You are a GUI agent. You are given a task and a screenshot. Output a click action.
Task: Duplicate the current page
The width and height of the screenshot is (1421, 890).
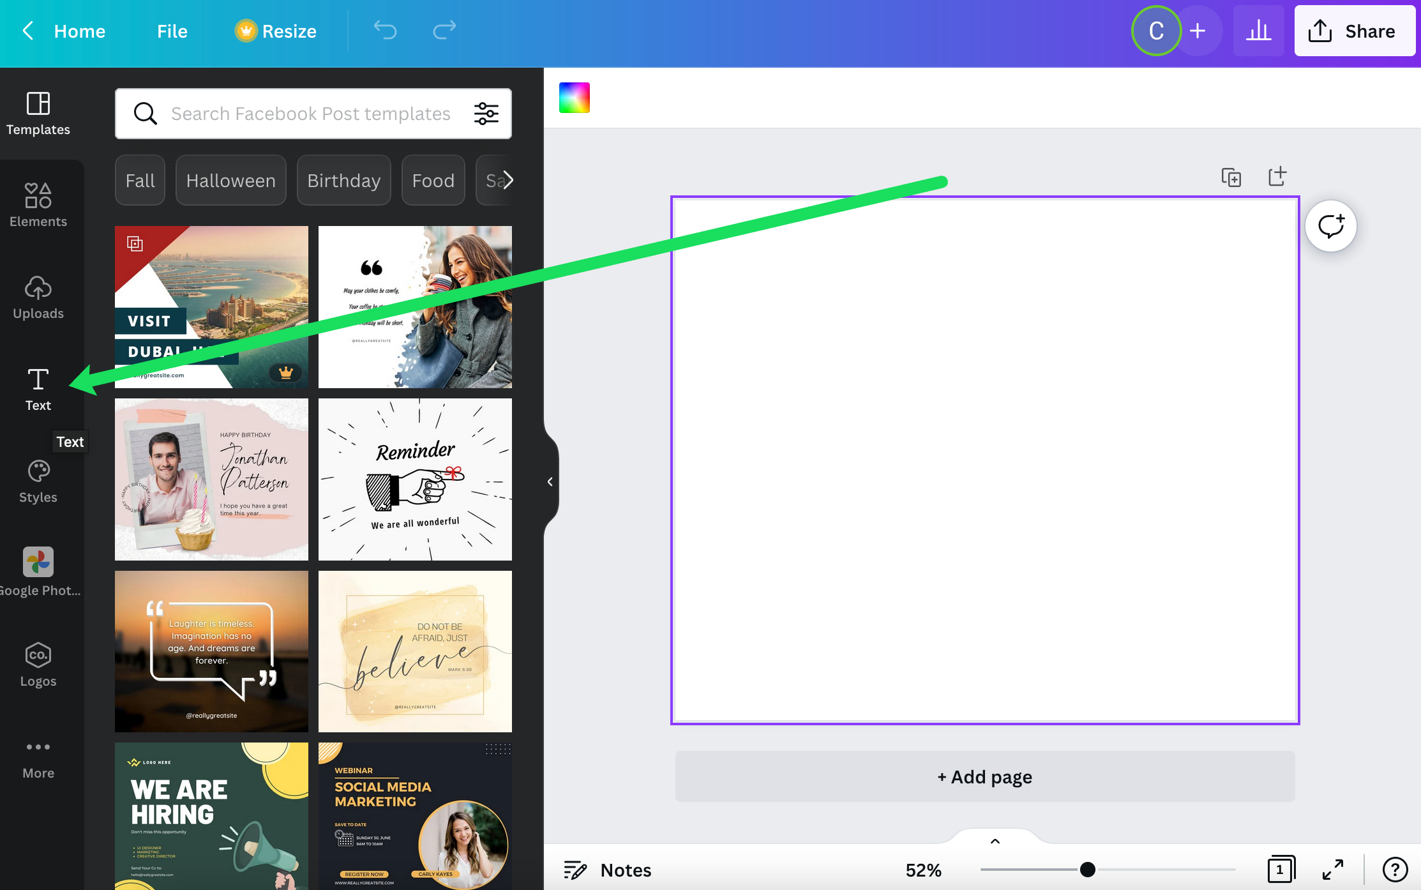1231,177
